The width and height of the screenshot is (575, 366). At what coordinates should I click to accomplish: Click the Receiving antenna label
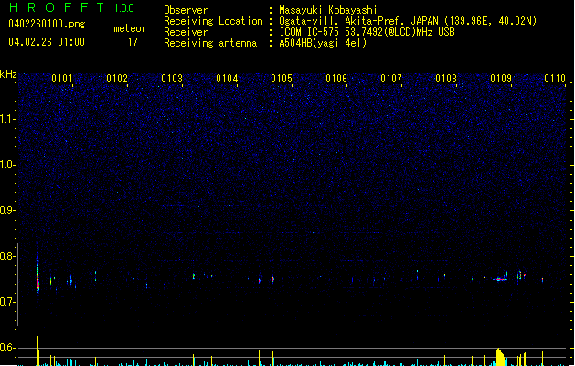210,43
